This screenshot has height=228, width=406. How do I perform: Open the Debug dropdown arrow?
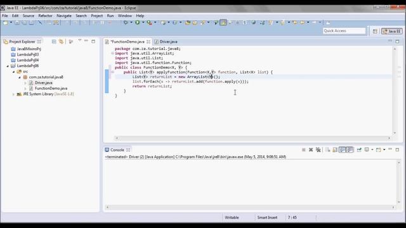(x=131, y=23)
